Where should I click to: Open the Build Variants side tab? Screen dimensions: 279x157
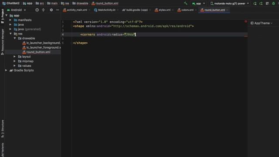click(x=2, y=150)
